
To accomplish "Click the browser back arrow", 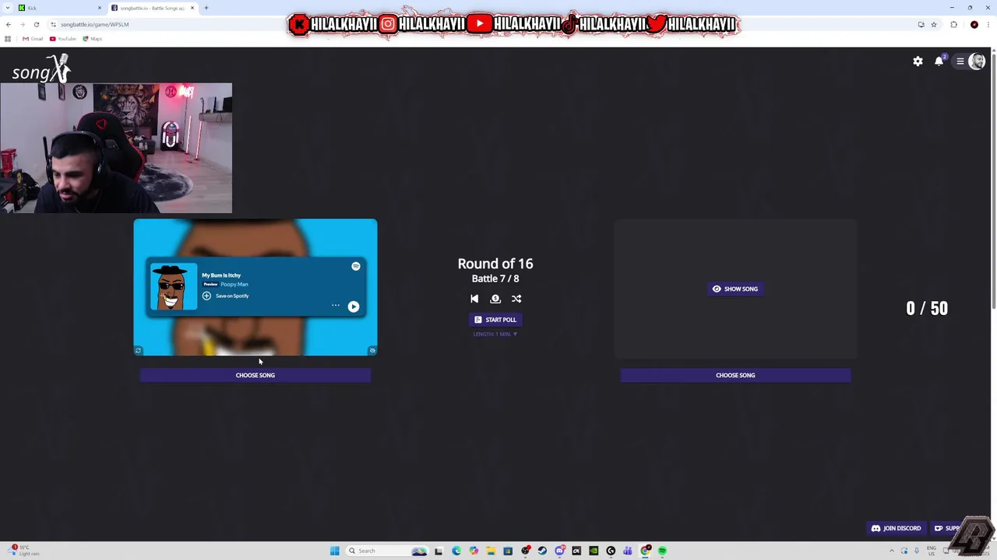I will [9, 24].
